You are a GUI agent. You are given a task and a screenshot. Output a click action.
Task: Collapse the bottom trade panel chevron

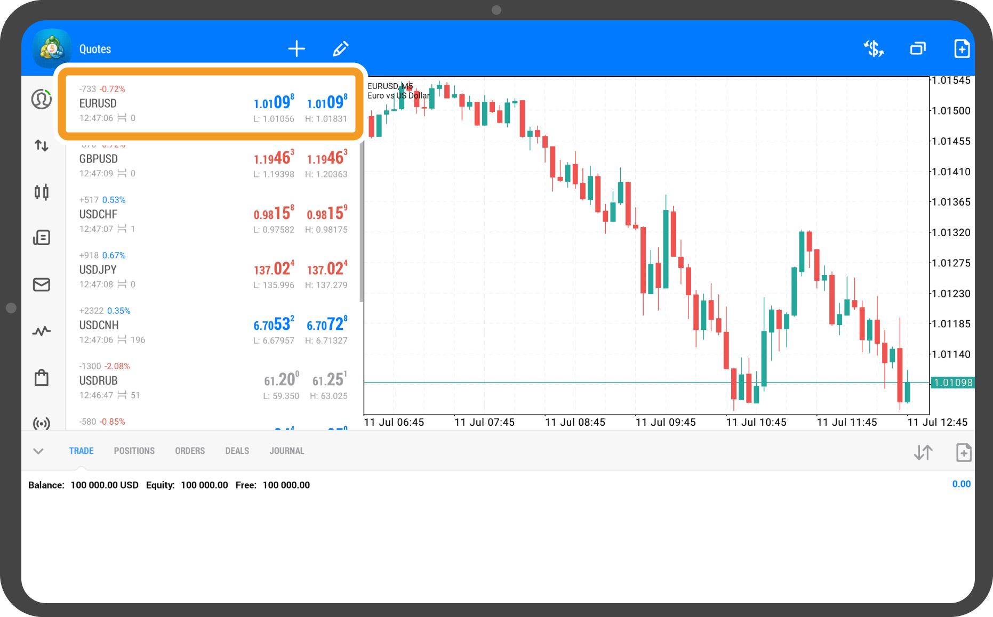coord(38,451)
